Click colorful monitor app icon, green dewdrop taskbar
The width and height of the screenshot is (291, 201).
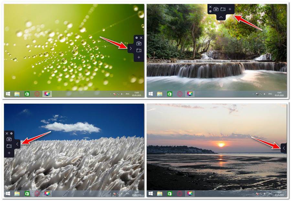point(47,94)
